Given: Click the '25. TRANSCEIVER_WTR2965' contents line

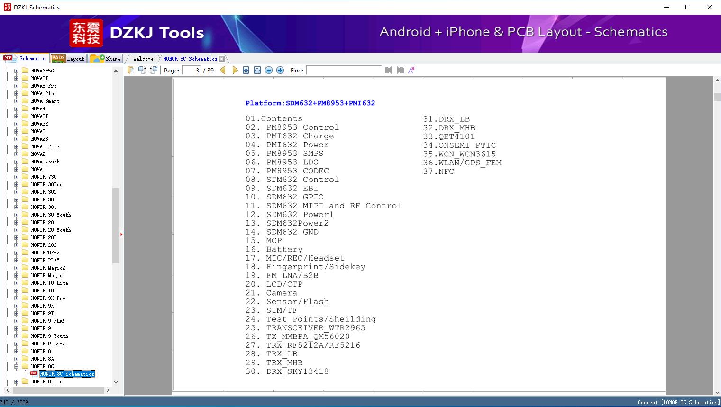Looking at the screenshot, I should click(305, 328).
